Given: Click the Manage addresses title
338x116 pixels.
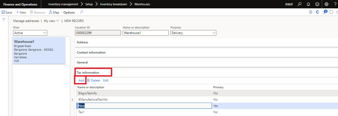Looking at the screenshot, I should click(26, 21).
